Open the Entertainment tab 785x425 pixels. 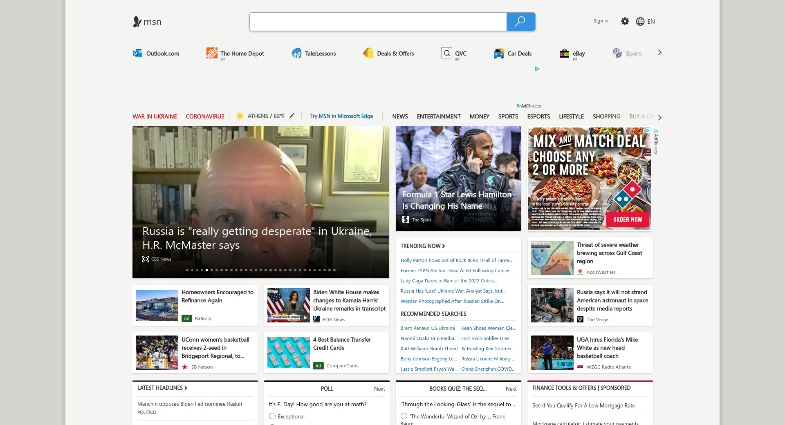tap(438, 116)
